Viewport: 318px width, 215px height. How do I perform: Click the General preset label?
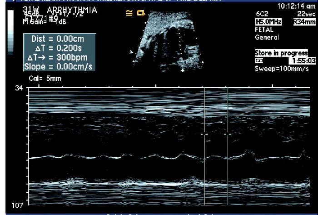coord(267,38)
